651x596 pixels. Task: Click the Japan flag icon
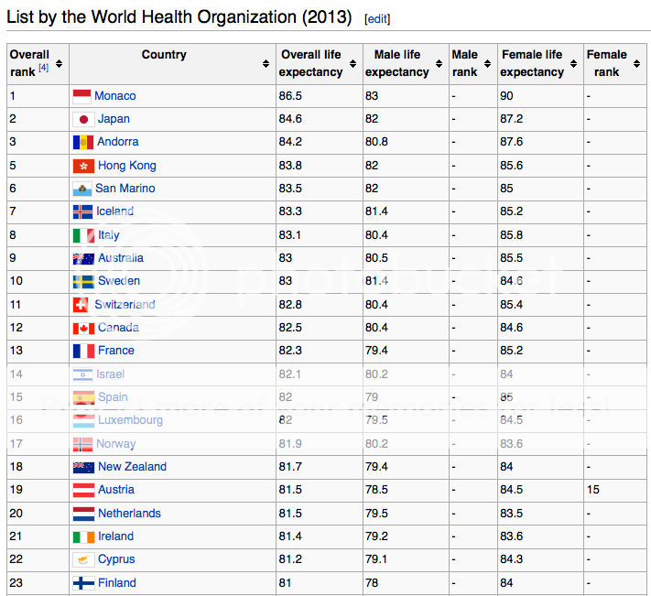[83, 119]
